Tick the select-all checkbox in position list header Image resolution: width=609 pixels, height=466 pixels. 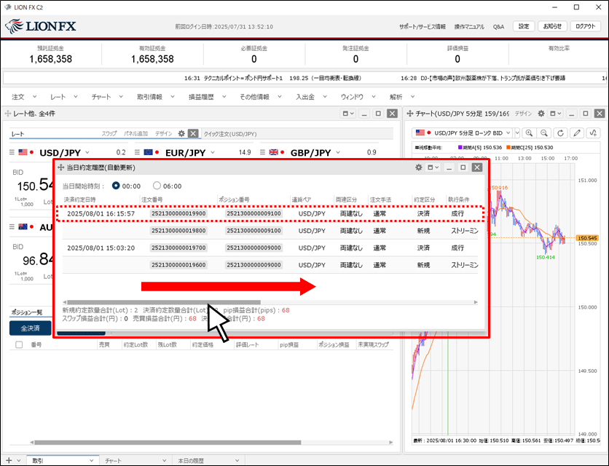pos(19,344)
